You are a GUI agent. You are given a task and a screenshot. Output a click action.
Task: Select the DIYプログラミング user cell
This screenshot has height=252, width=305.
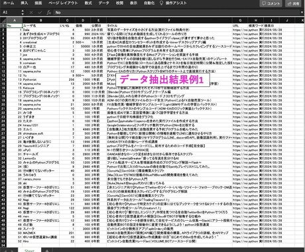coord(41,38)
